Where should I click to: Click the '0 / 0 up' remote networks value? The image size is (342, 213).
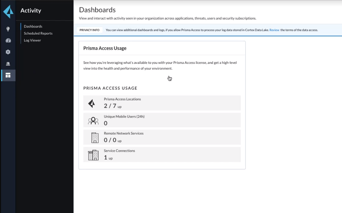click(x=112, y=140)
